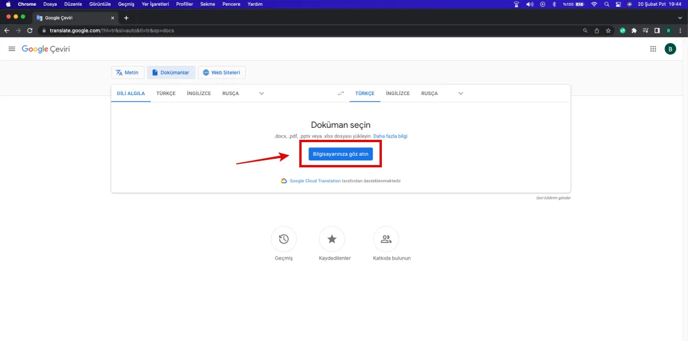Open the Daha fazla bilgi link
The image size is (688, 341).
coord(390,136)
